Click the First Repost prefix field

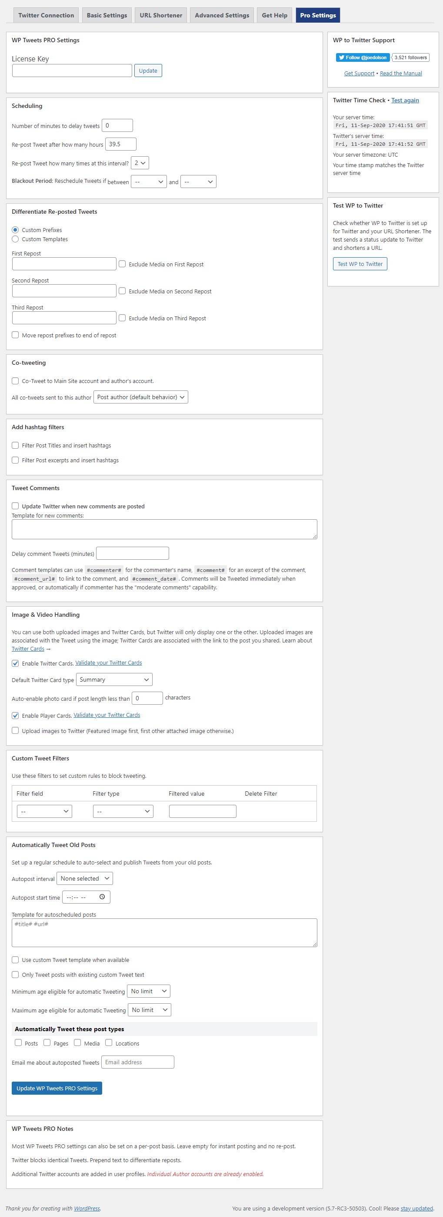click(x=64, y=264)
